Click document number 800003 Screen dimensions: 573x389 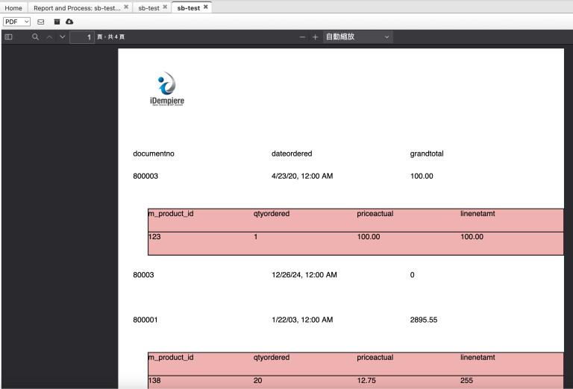coord(145,176)
